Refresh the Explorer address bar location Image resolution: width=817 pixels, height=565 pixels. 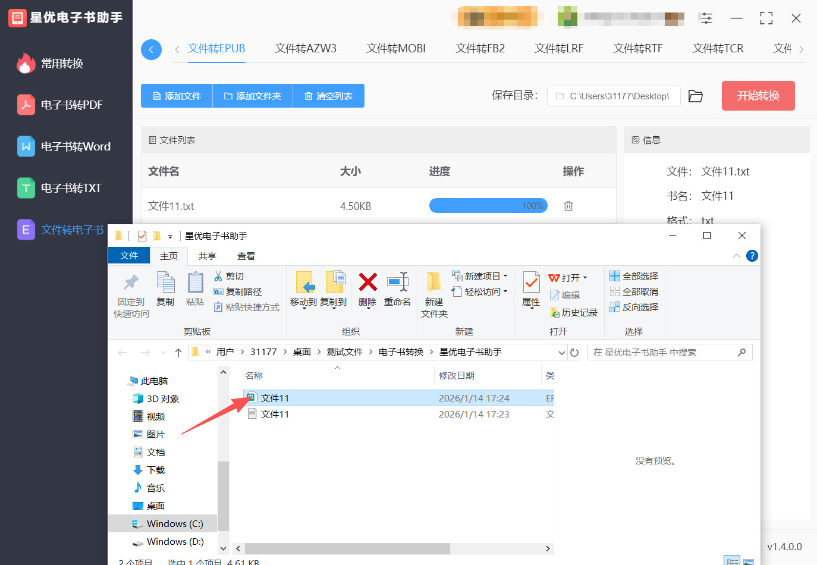(x=574, y=353)
